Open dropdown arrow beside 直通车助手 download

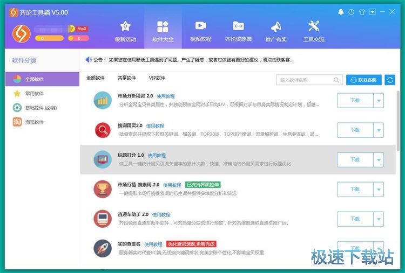(x=378, y=219)
